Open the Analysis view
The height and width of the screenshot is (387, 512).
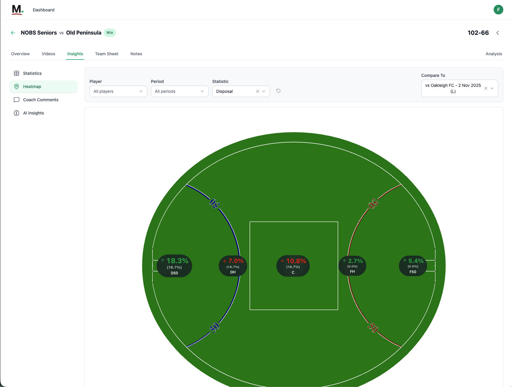click(x=494, y=54)
